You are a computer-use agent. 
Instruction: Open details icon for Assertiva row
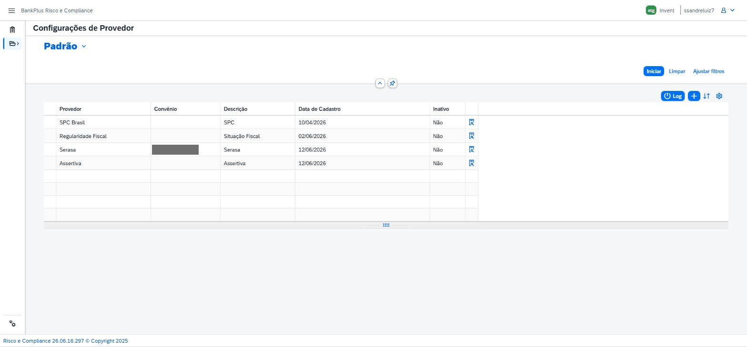[x=472, y=163]
